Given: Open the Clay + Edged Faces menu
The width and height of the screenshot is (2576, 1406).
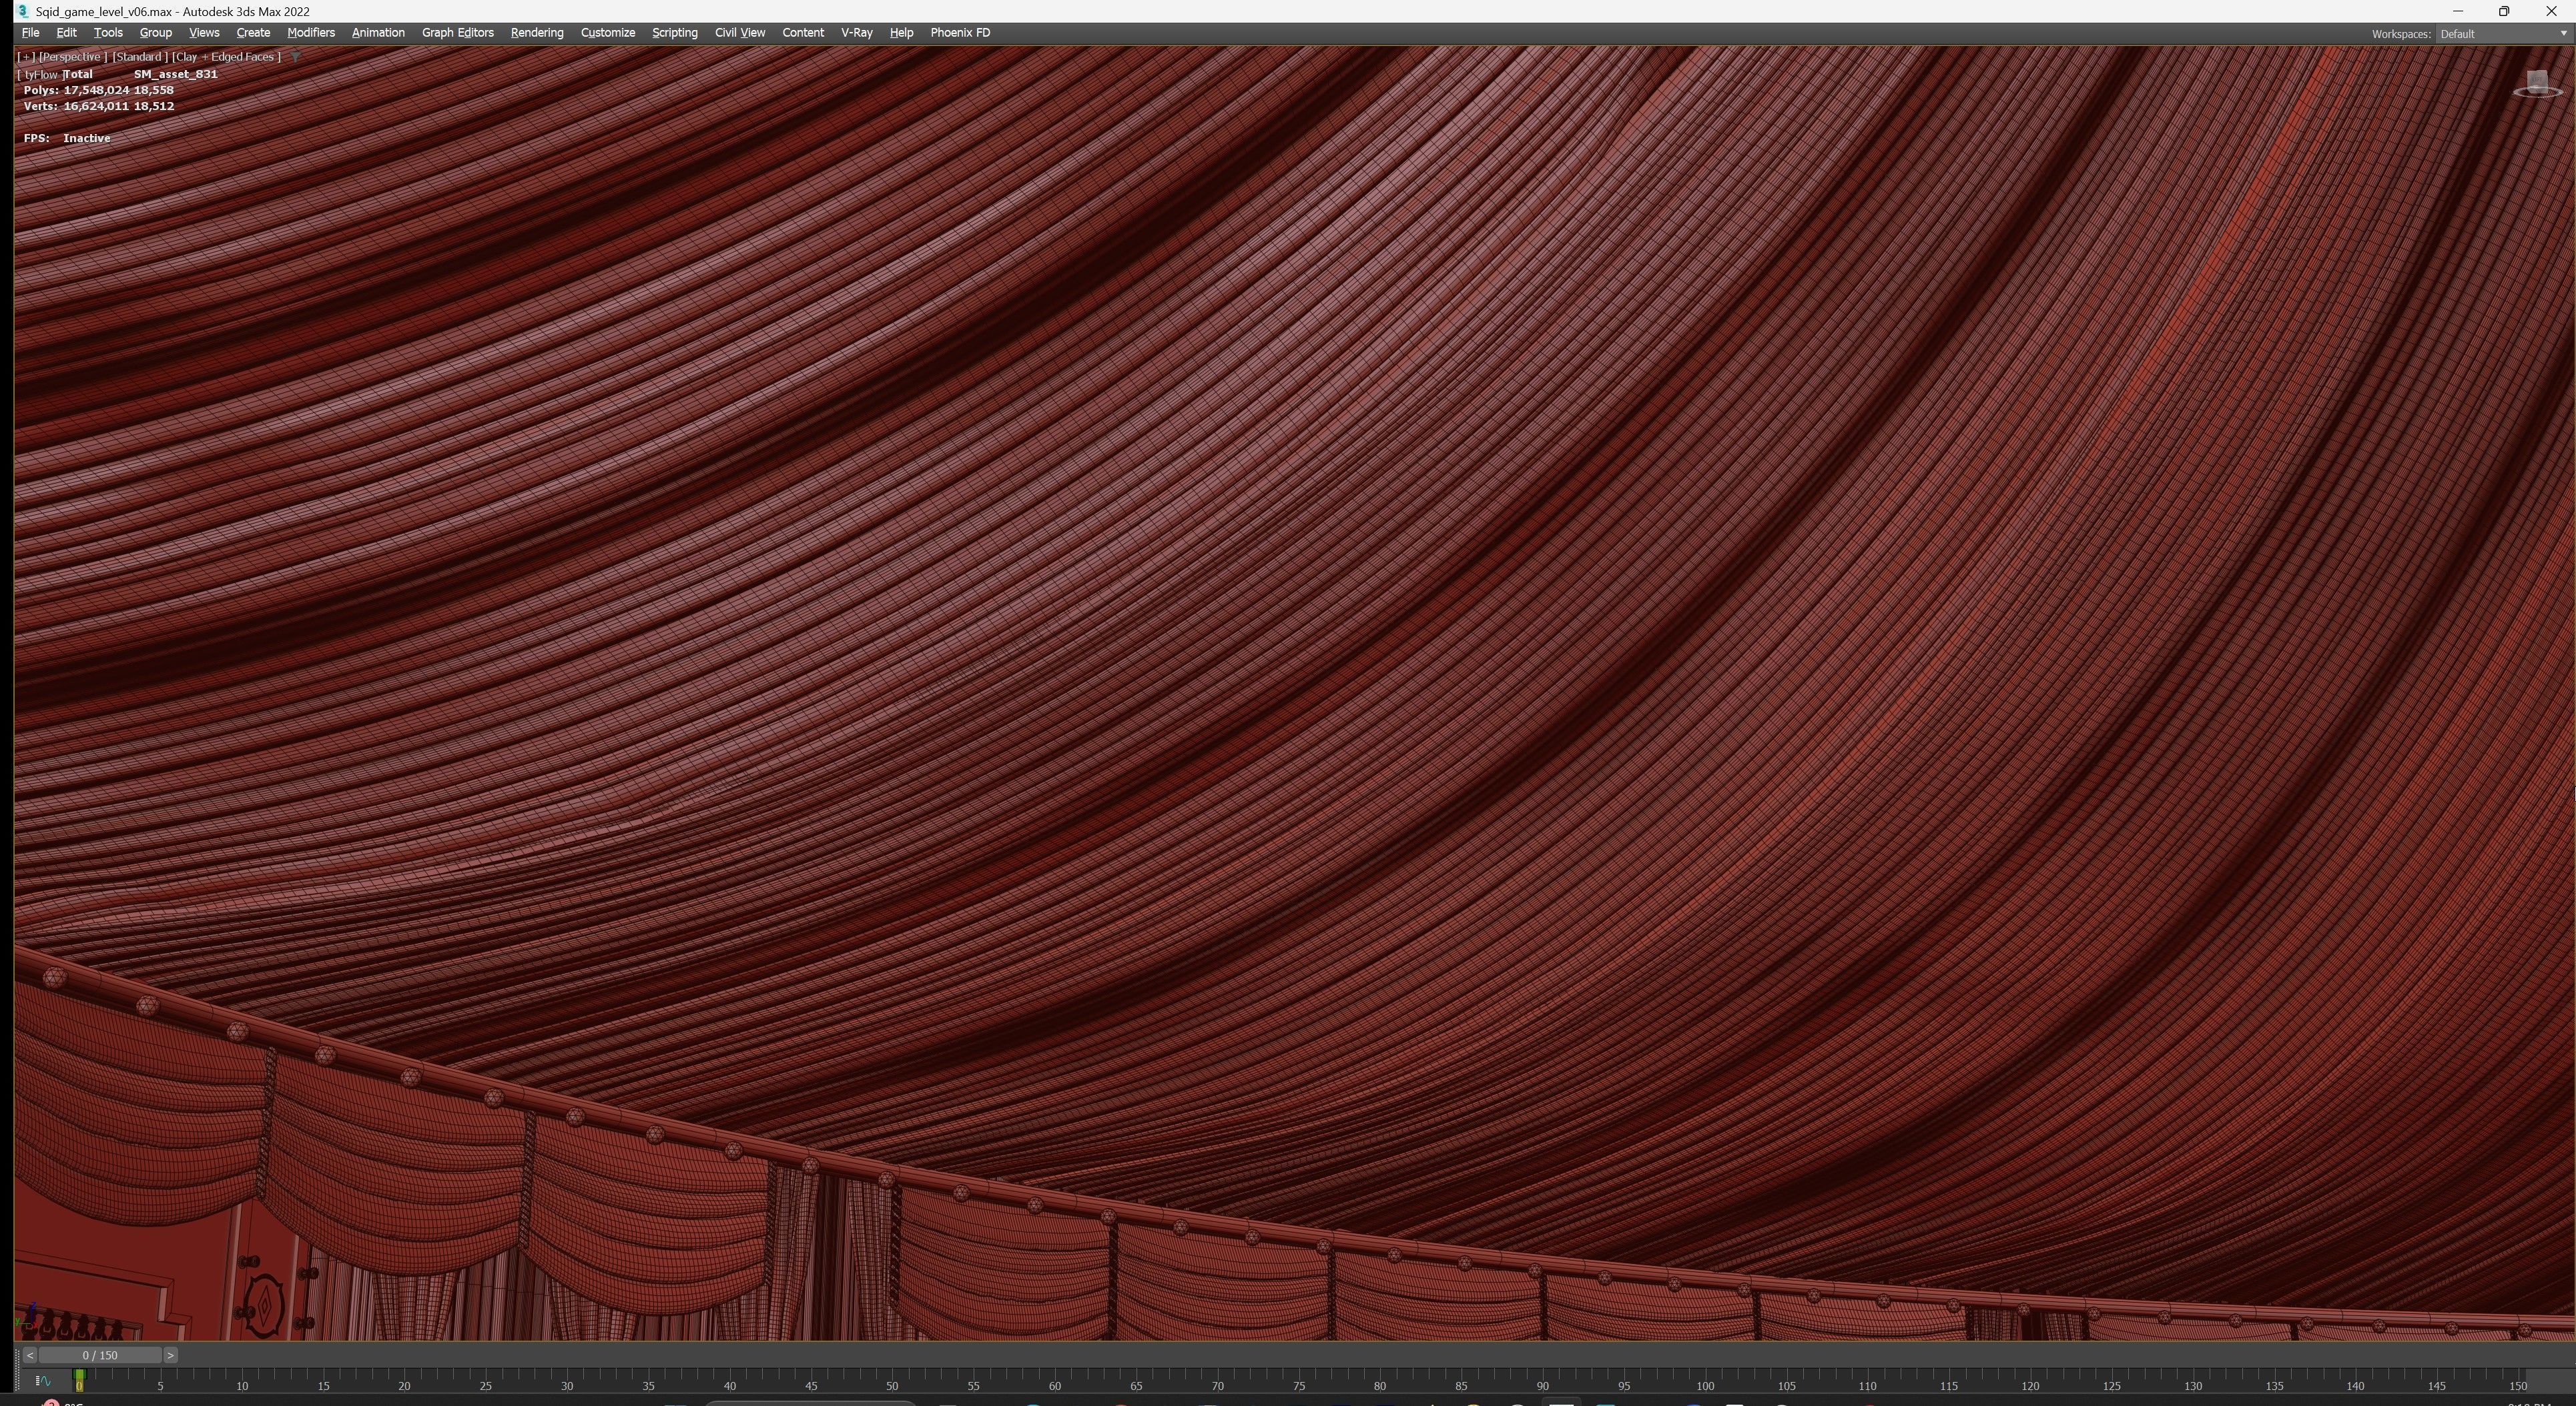Looking at the screenshot, I should coord(226,57).
